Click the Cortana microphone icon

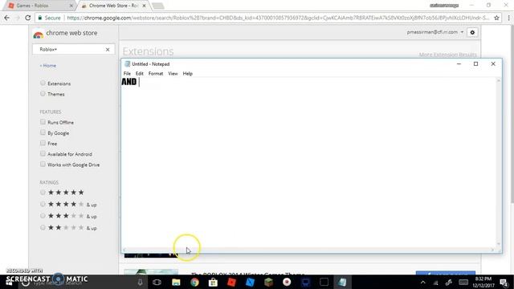[141, 282]
